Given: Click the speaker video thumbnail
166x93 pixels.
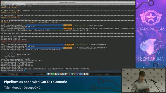Looking at the screenshot, I should click(x=143, y=81).
